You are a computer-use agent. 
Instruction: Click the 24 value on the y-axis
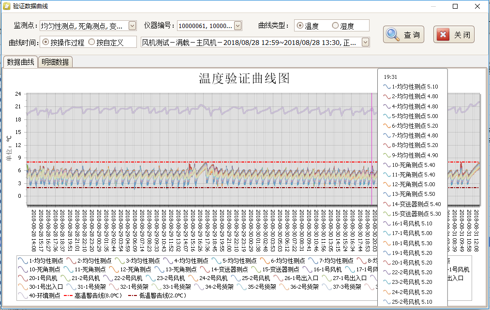pyautogui.click(x=18, y=94)
